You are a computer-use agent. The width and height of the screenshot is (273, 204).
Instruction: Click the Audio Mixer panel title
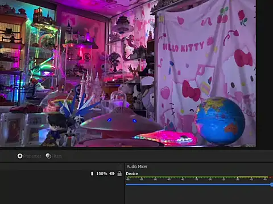[137, 167]
